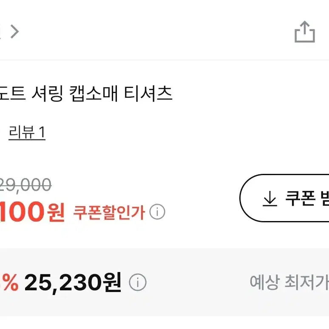Click the crossed-out 29,000 original price
329x329 pixels.
(25, 185)
